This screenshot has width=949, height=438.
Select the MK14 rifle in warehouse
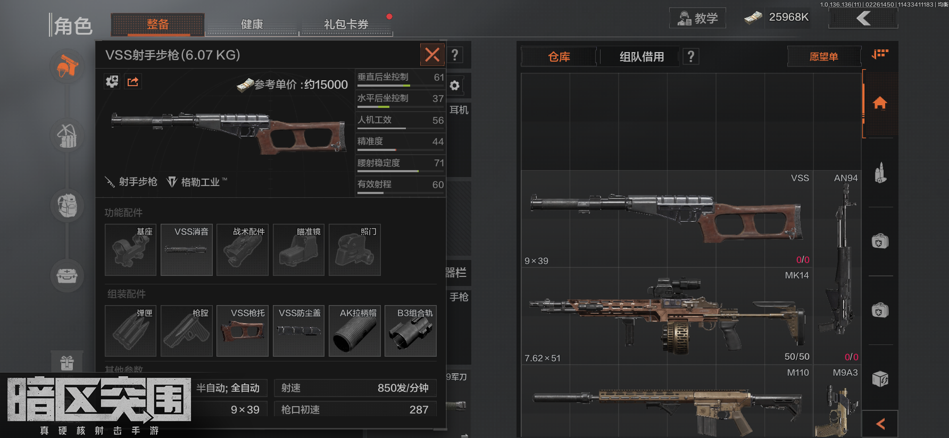[667, 316]
